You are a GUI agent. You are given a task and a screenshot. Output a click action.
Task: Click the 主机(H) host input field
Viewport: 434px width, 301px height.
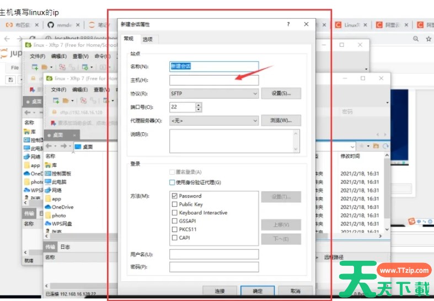pyautogui.click(x=214, y=80)
